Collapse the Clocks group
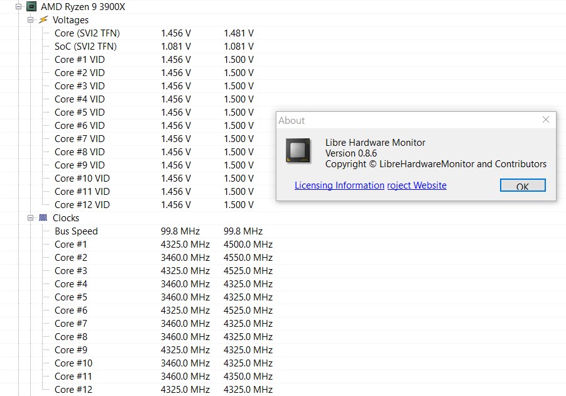The height and width of the screenshot is (396, 566). [30, 218]
